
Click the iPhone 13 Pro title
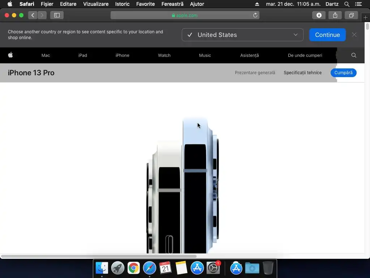click(x=31, y=73)
